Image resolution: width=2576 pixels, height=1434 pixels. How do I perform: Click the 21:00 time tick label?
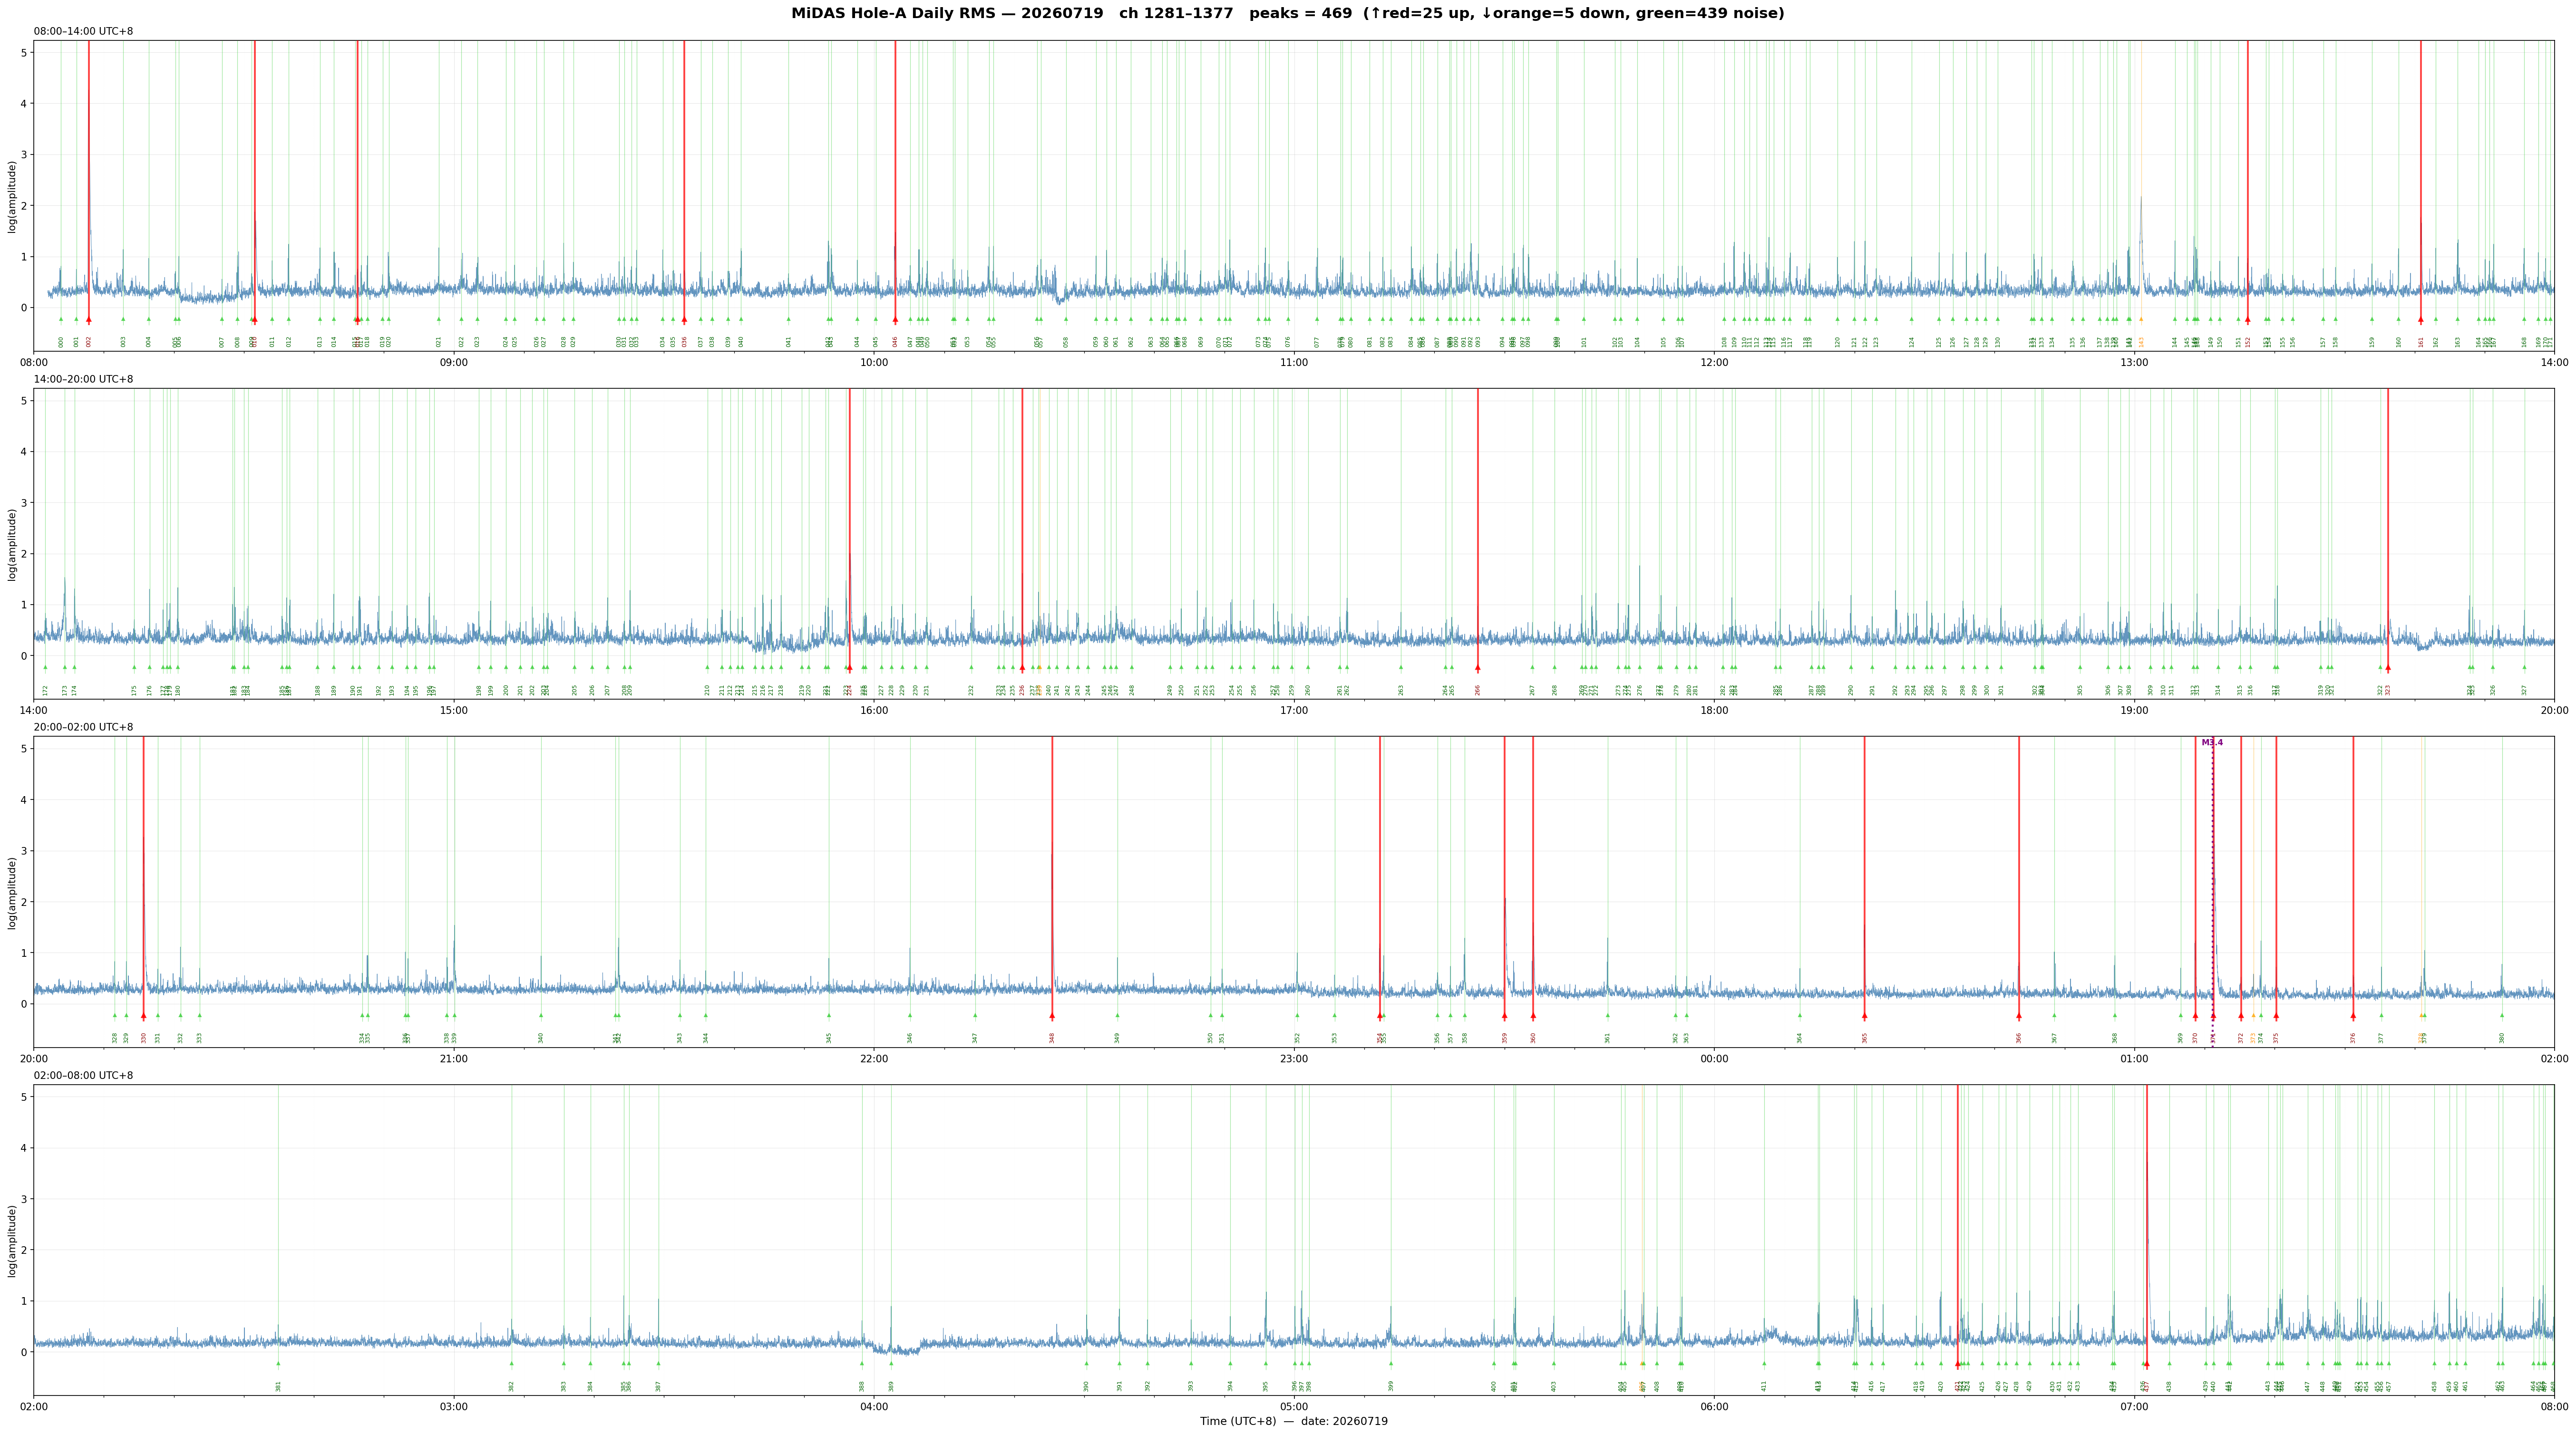click(x=454, y=1058)
